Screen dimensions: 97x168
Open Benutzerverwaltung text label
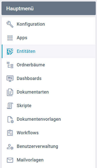point(37,146)
